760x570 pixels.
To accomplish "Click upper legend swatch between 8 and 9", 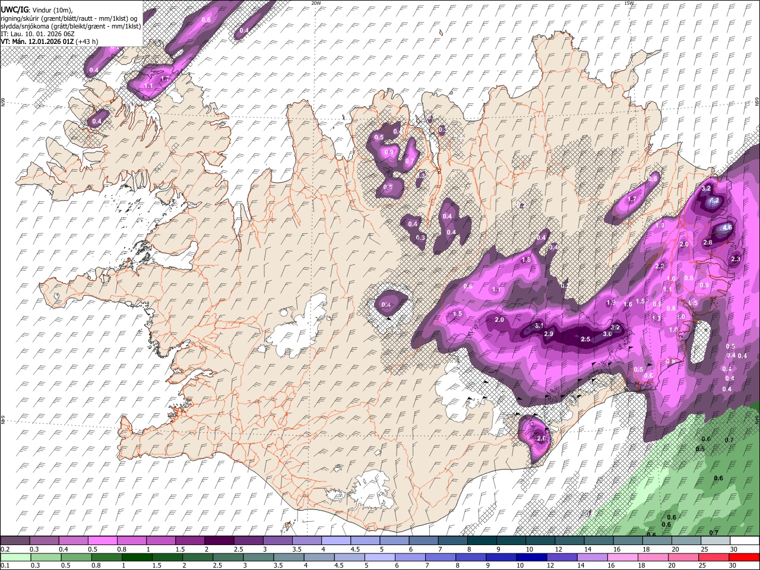I will 482,541.
